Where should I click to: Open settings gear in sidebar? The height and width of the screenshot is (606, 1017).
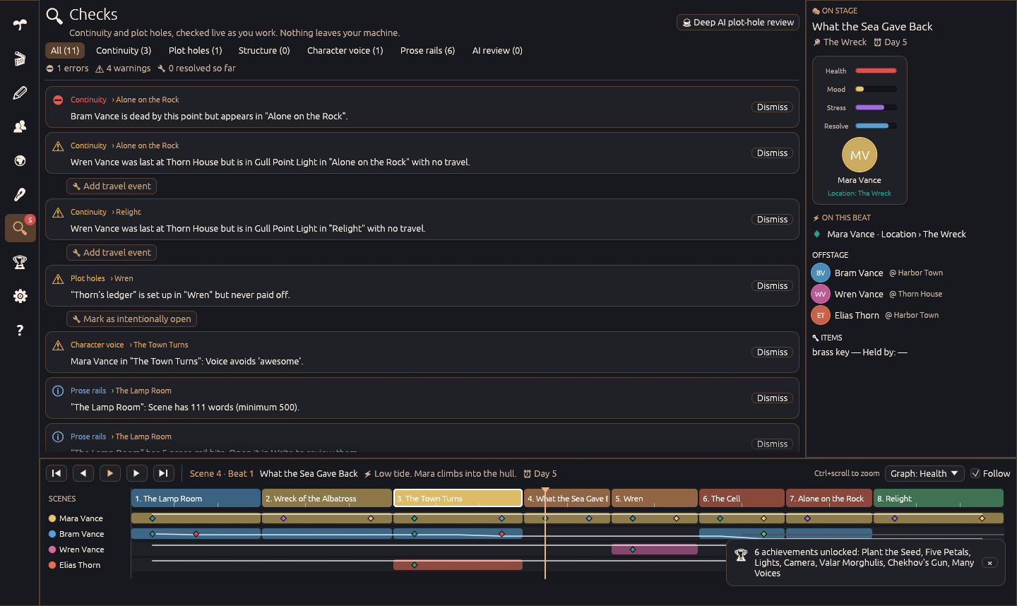[20, 296]
